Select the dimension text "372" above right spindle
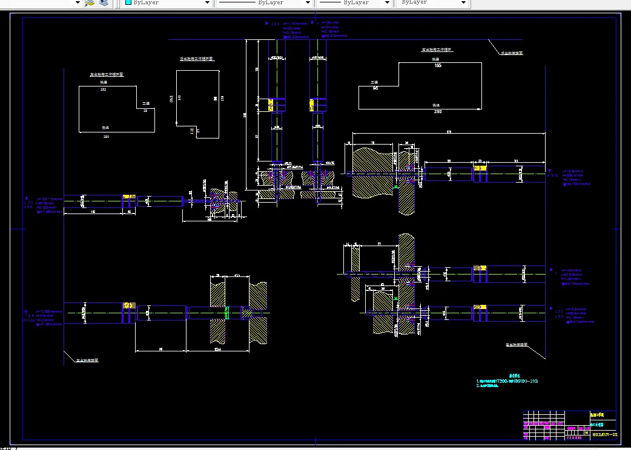 click(x=448, y=132)
